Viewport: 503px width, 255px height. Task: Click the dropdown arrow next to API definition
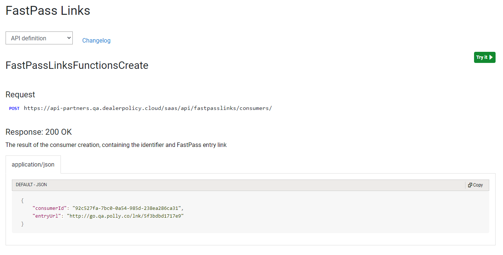[x=68, y=38]
